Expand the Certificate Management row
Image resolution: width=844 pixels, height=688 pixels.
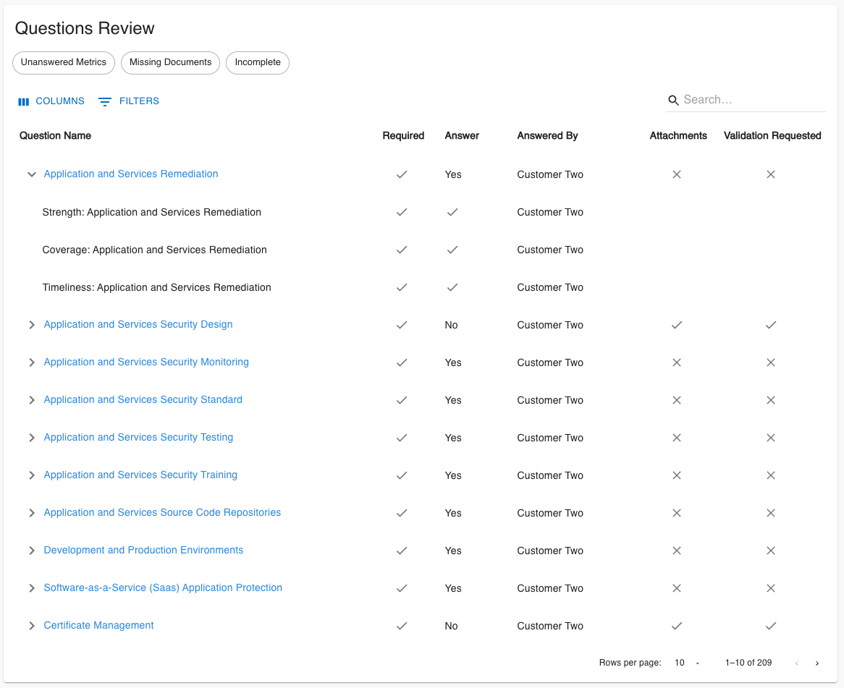(x=31, y=626)
